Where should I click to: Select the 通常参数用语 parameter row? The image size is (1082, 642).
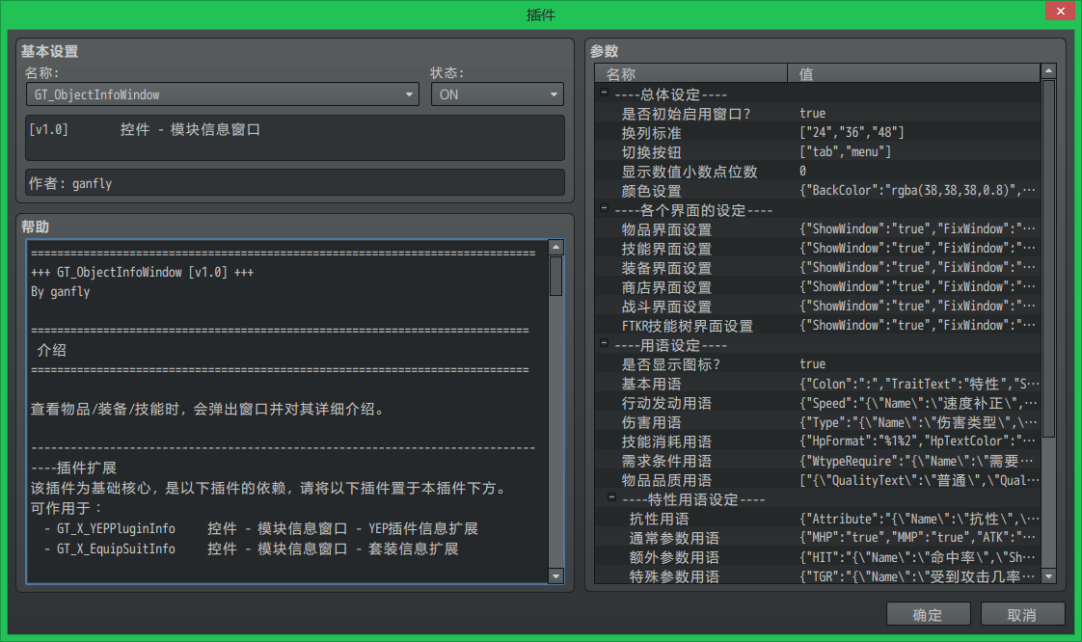pyautogui.click(x=818, y=538)
